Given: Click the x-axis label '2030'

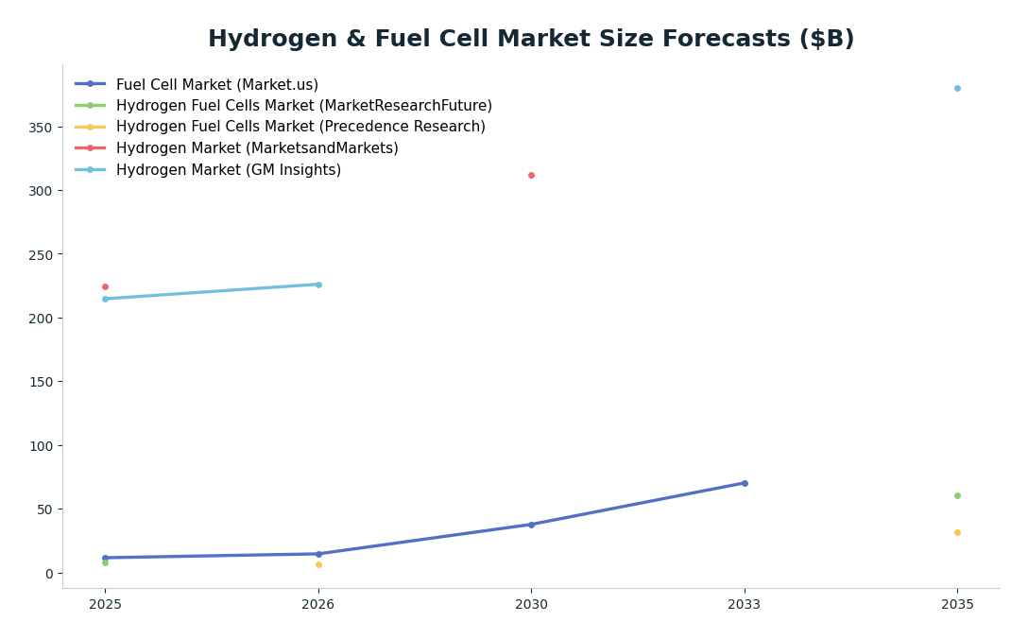Looking at the screenshot, I should [531, 604].
